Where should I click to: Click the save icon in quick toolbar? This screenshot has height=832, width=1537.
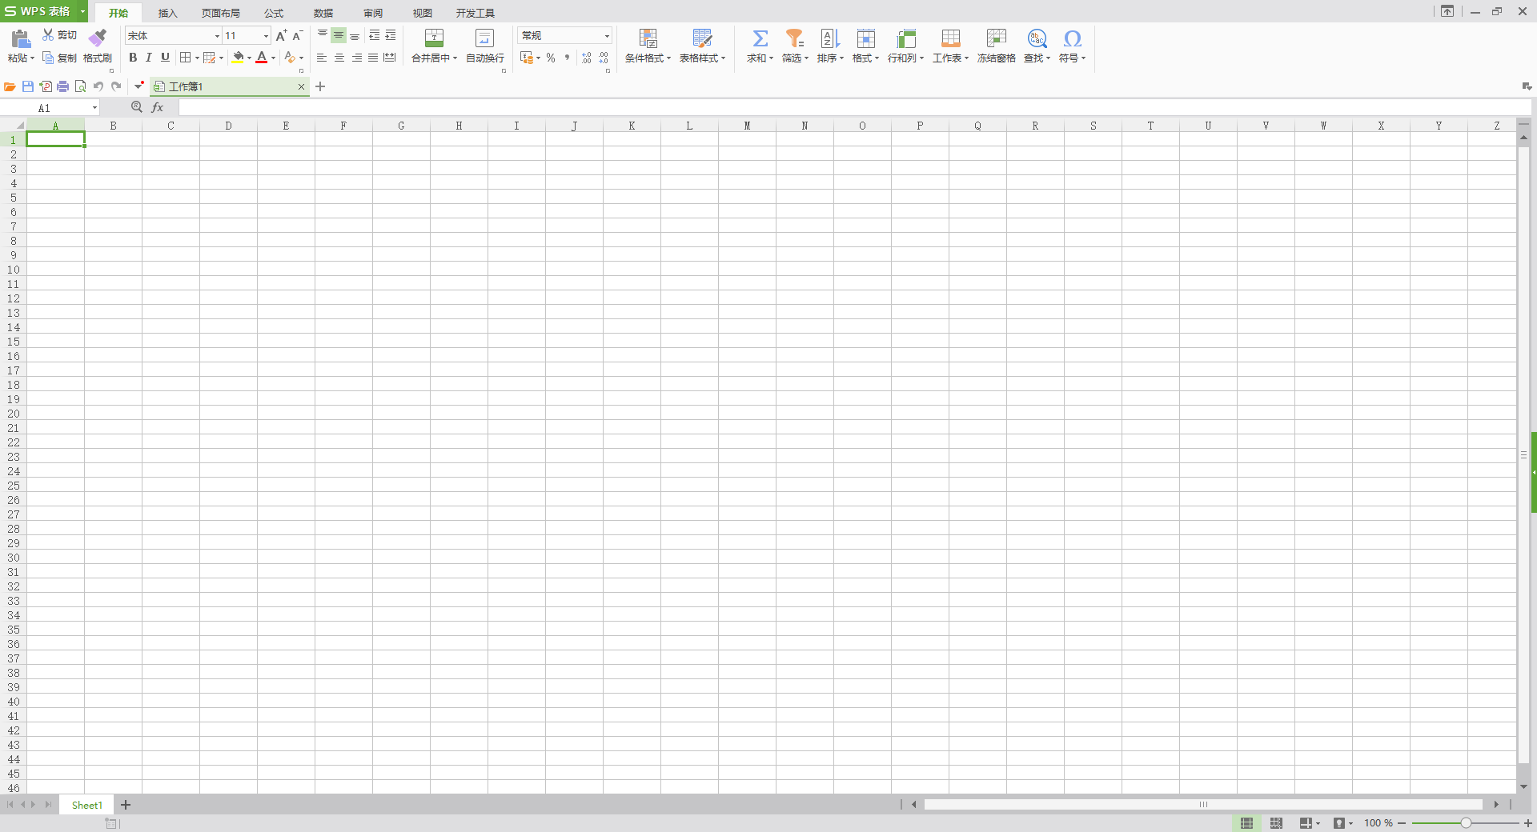(28, 86)
